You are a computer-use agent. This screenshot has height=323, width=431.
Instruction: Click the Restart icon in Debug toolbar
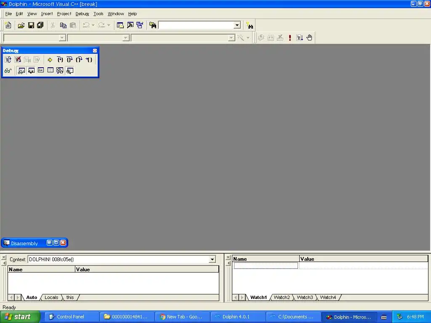pyautogui.click(x=8, y=60)
